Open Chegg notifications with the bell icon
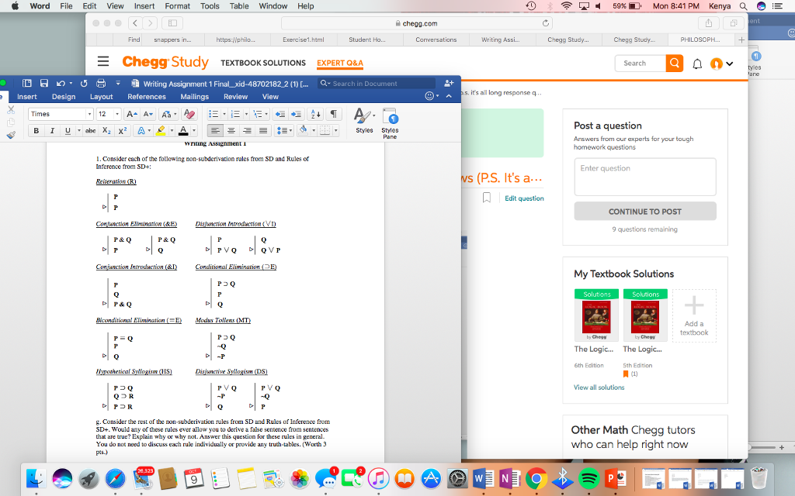The width and height of the screenshot is (795, 496). click(x=697, y=64)
